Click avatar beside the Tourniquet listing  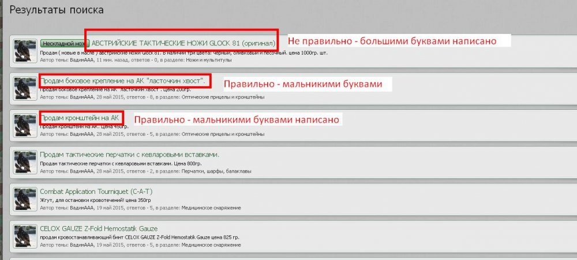25,200
